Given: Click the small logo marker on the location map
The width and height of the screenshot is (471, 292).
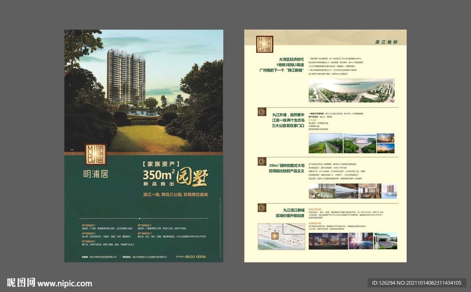Looking at the screenshot, I should tap(275, 236).
